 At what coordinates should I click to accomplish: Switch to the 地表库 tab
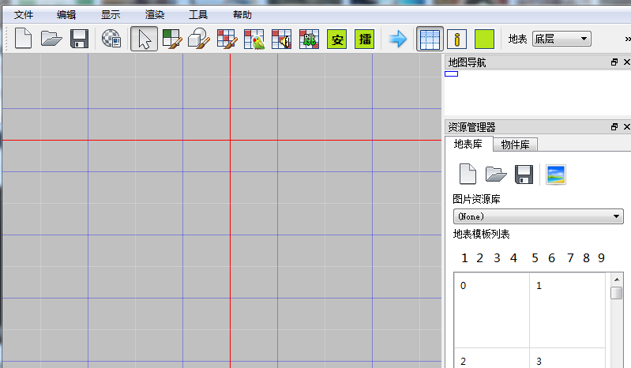(468, 144)
